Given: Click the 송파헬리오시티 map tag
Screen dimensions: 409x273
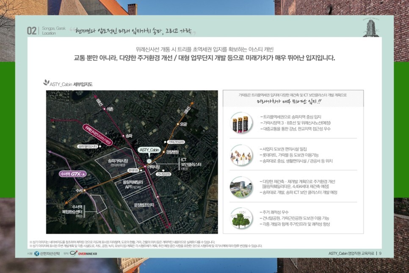Looking at the screenshot, I should [88, 147].
